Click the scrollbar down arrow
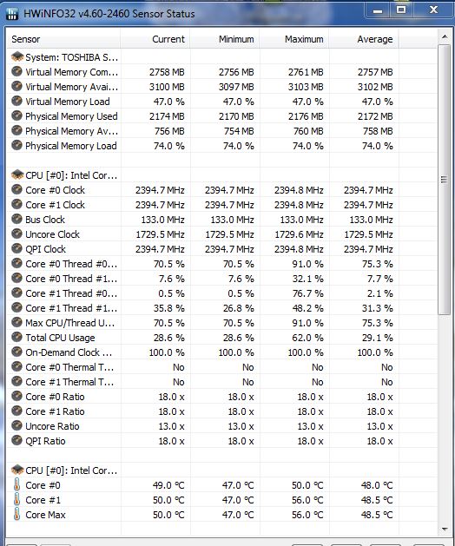The height and width of the screenshot is (546, 455). (445, 529)
